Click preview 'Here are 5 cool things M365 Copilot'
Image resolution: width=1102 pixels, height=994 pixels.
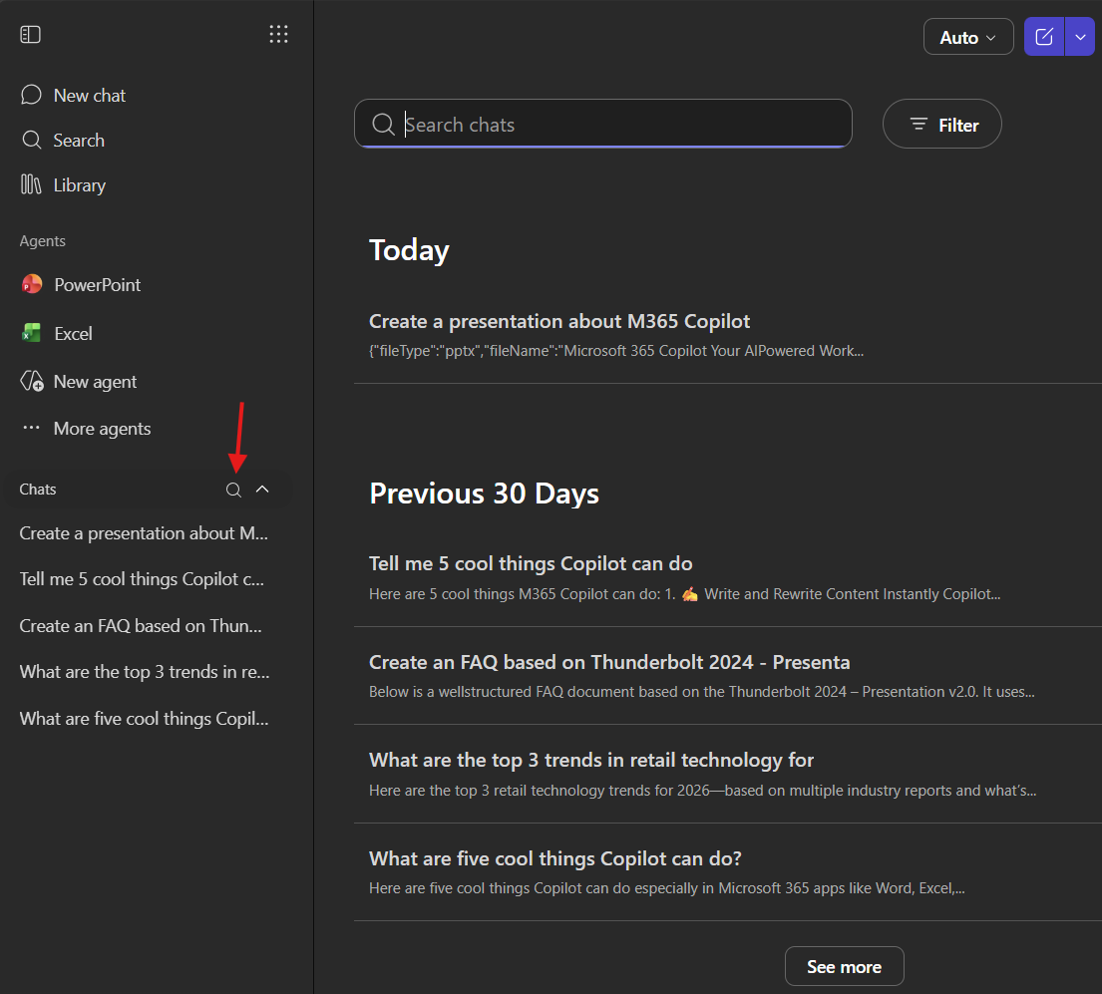(684, 593)
